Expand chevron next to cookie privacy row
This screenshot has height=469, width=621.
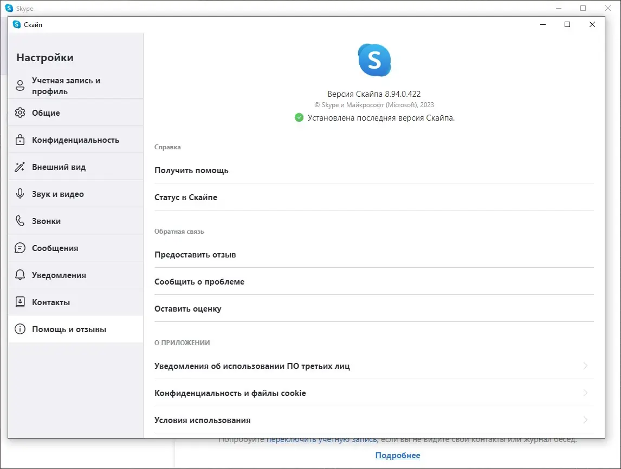click(585, 393)
